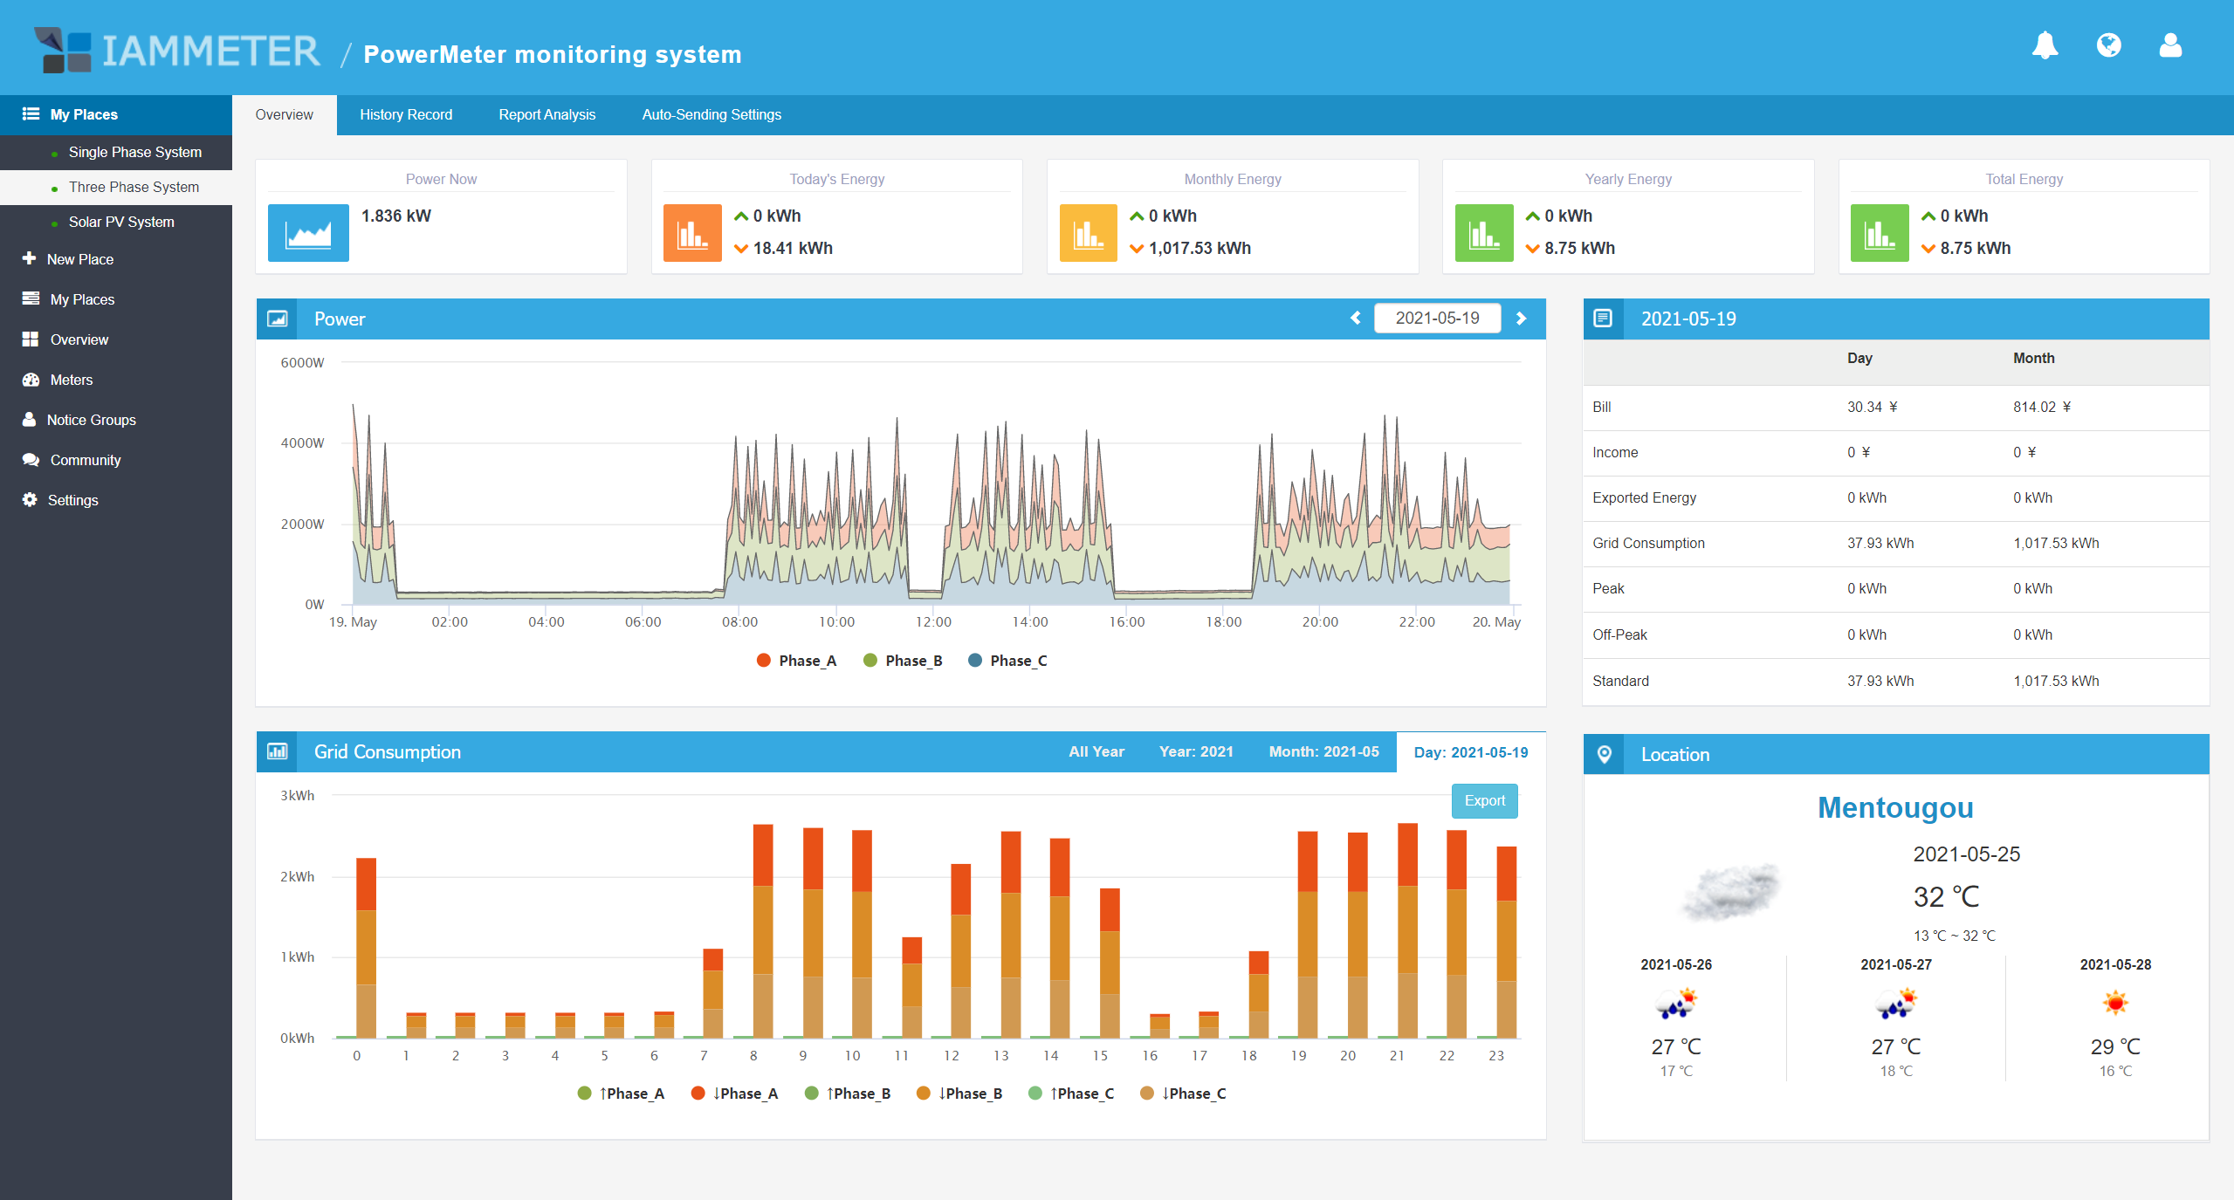
Task: Go to previous day with left arrow
Action: click(1356, 319)
